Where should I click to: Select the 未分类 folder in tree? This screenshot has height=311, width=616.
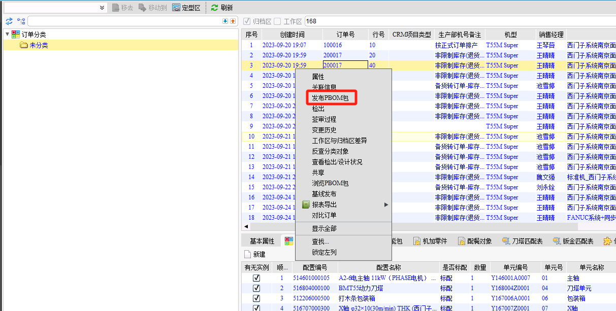[39, 45]
